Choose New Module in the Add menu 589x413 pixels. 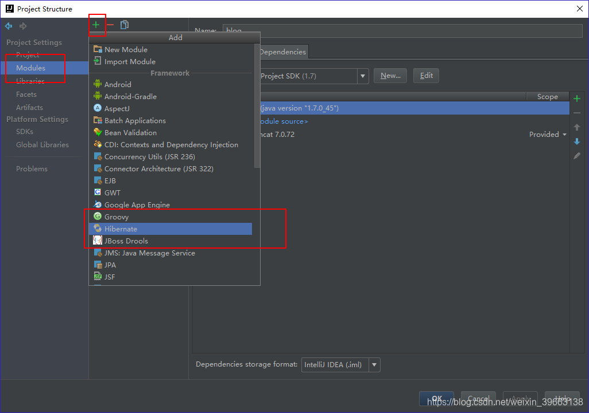172,49
